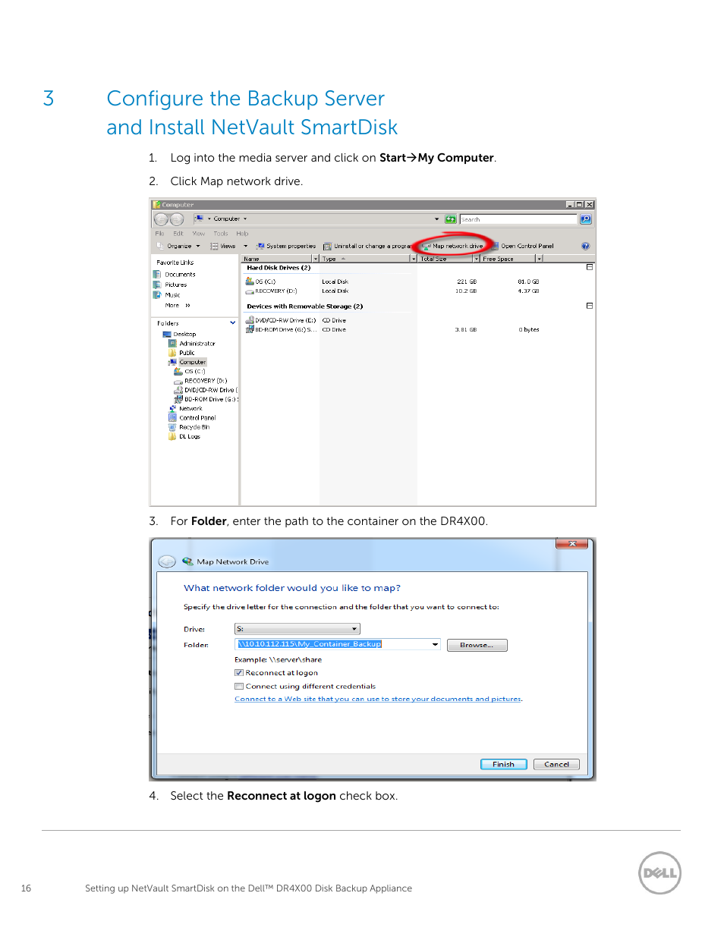Screen dimensions: 724x937
Task: Open the address bar history dropdown arrow
Action: (x=436, y=219)
